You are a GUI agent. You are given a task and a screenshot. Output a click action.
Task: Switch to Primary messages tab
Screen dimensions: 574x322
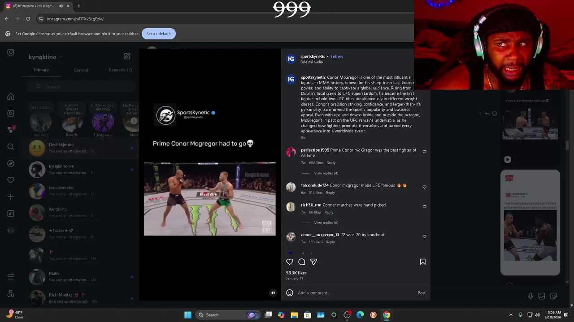click(41, 70)
